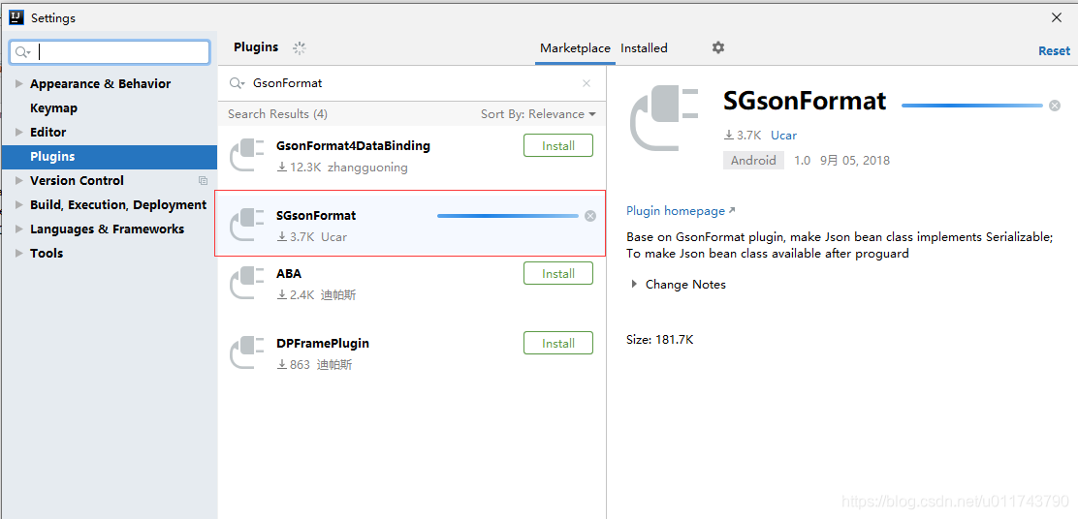Image resolution: width=1078 pixels, height=519 pixels.
Task: Switch to the Marketplace tab
Action: 575,48
